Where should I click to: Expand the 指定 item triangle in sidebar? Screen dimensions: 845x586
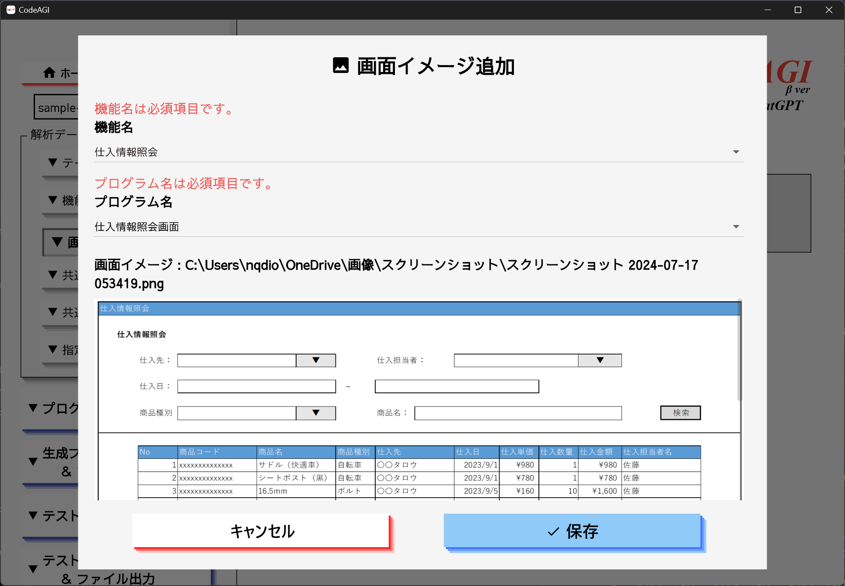coord(53,349)
